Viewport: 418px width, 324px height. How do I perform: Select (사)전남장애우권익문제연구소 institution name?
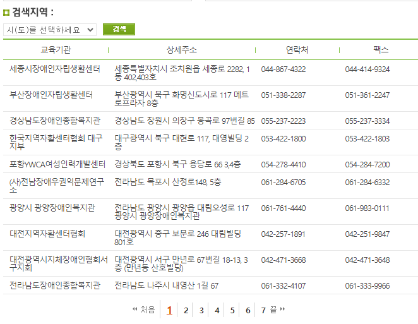pyautogui.click(x=57, y=186)
